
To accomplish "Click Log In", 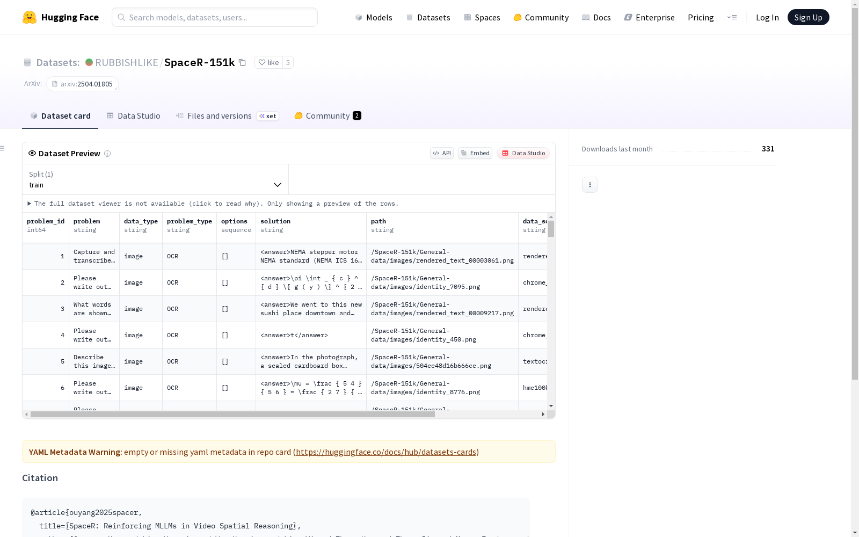I will [x=767, y=17].
